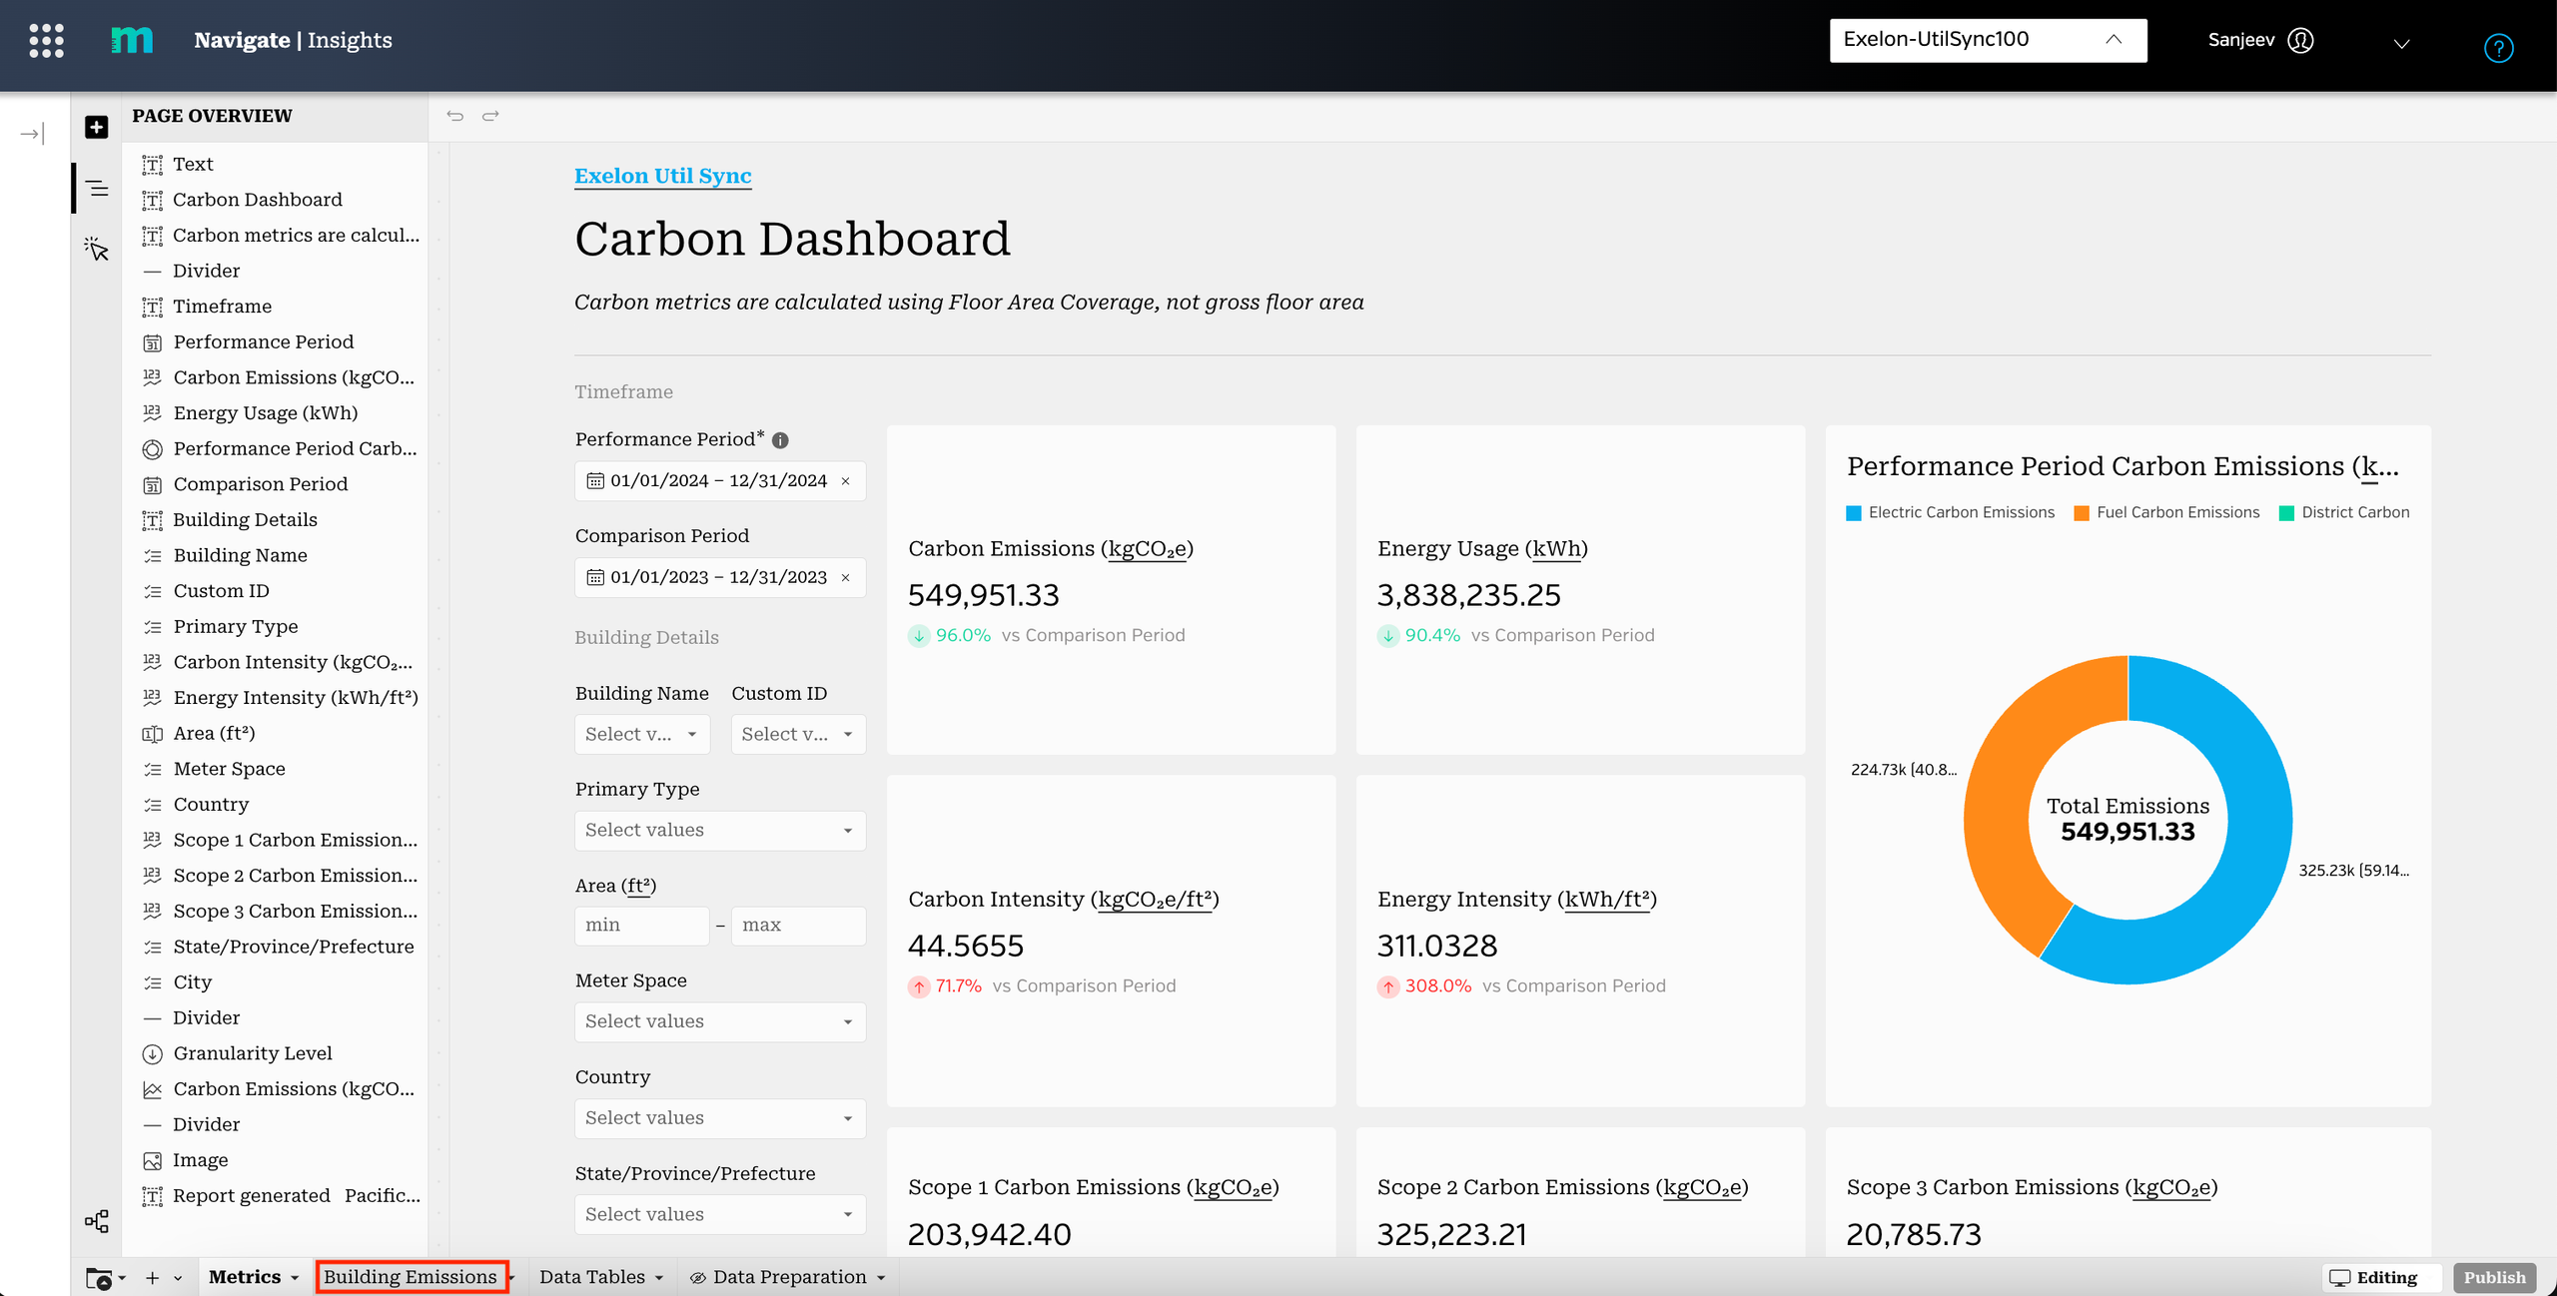
Task: Open the Metrics tab options arrow
Action: (295, 1278)
